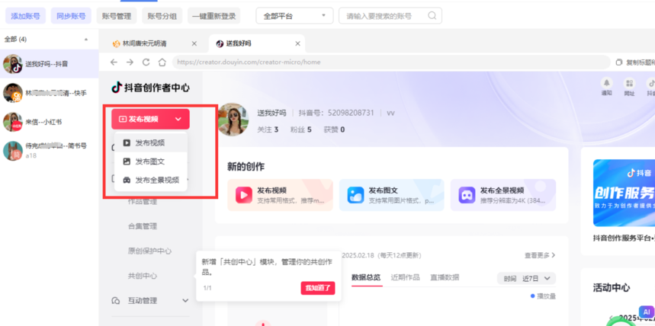Click the 创作服务 banner image
Image resolution: width=655 pixels, height=326 pixels.
pos(624,193)
